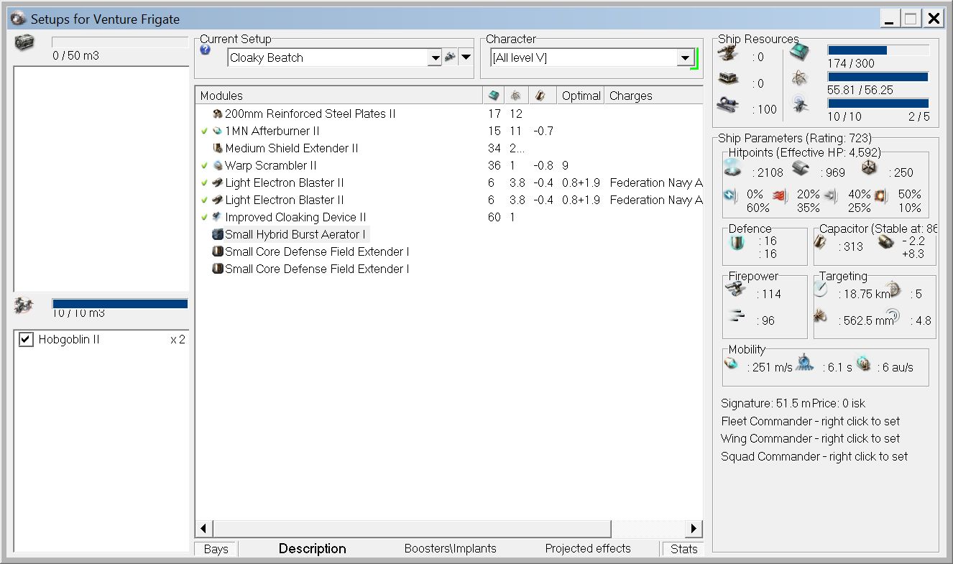Click the blue help icon under Current Setup
This screenshot has height=564, width=953.
[206, 50]
